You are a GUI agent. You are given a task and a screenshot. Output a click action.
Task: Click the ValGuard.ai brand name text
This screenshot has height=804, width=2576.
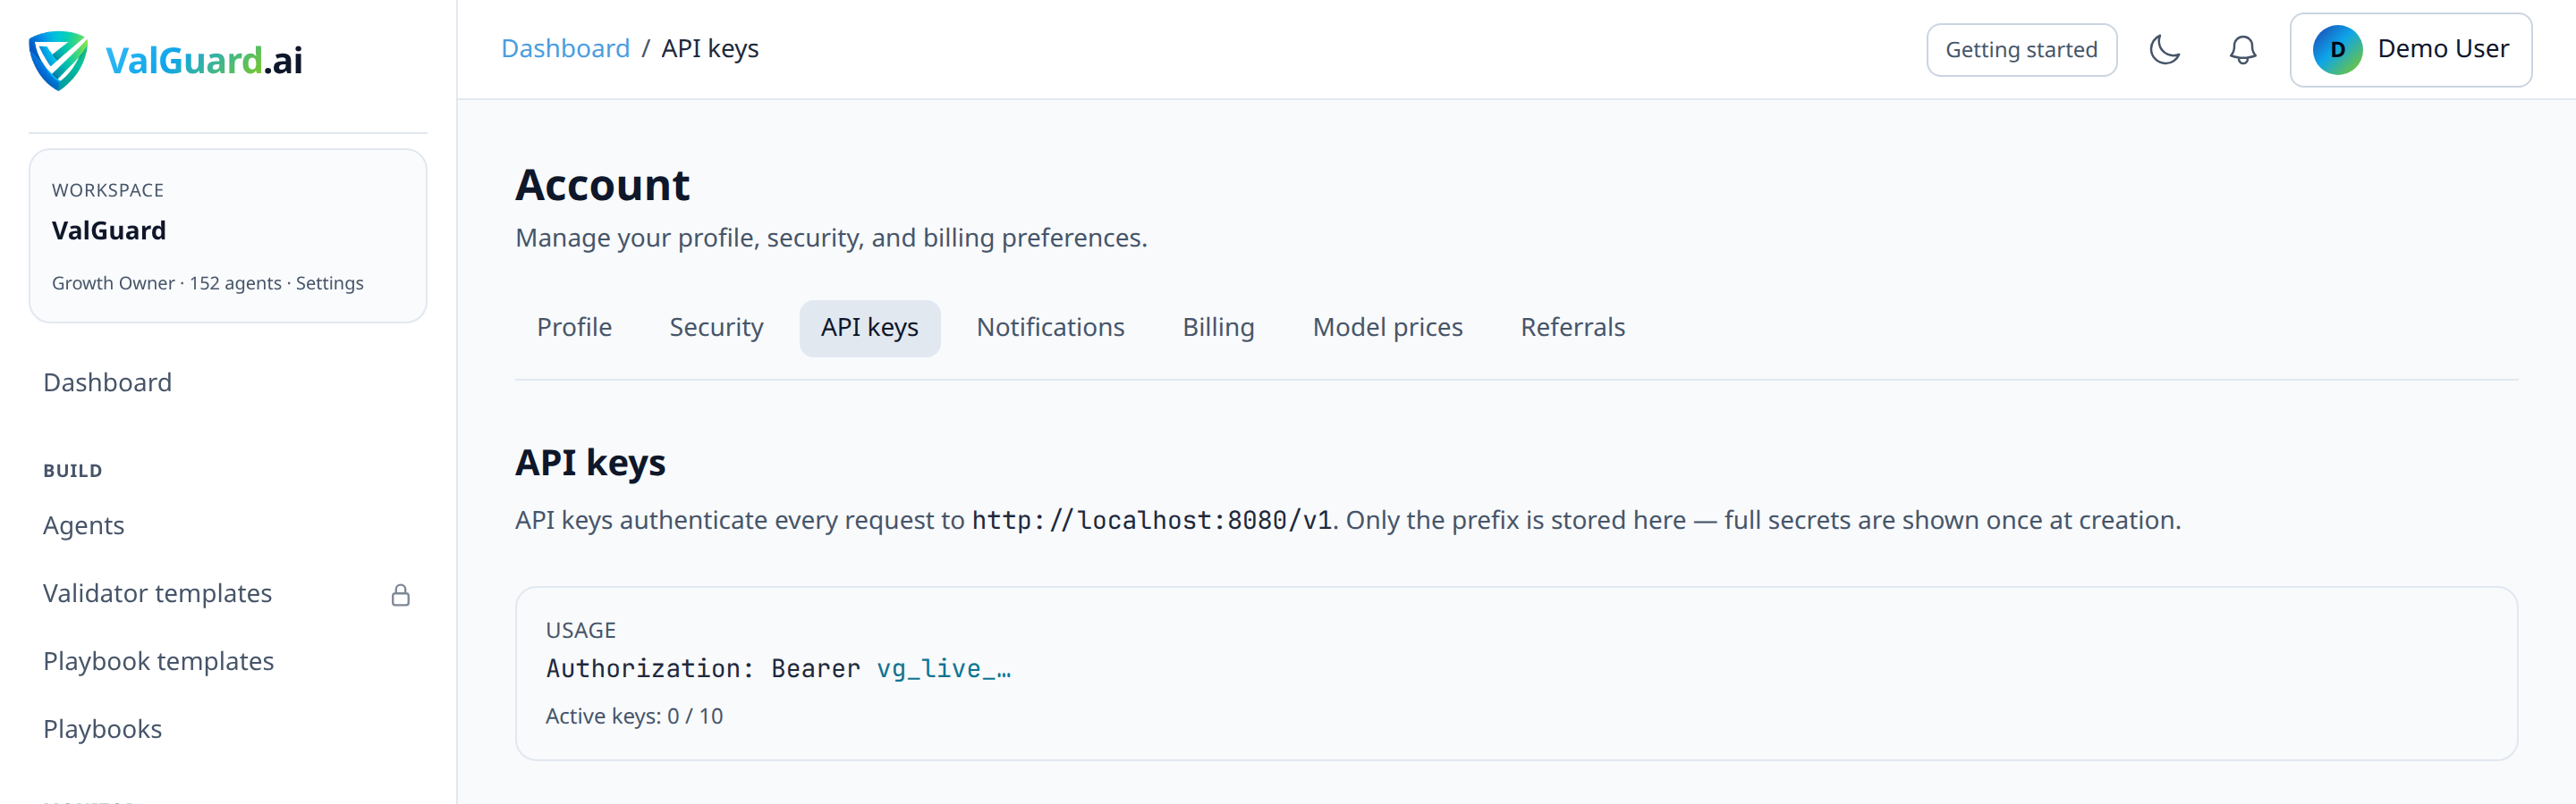pyautogui.click(x=204, y=61)
